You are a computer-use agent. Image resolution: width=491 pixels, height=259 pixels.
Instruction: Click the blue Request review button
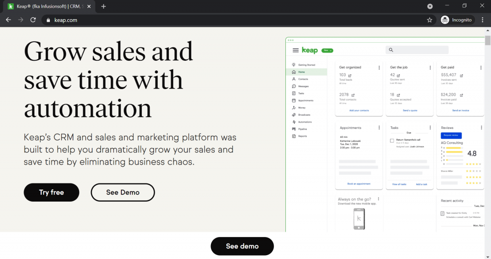451,135
